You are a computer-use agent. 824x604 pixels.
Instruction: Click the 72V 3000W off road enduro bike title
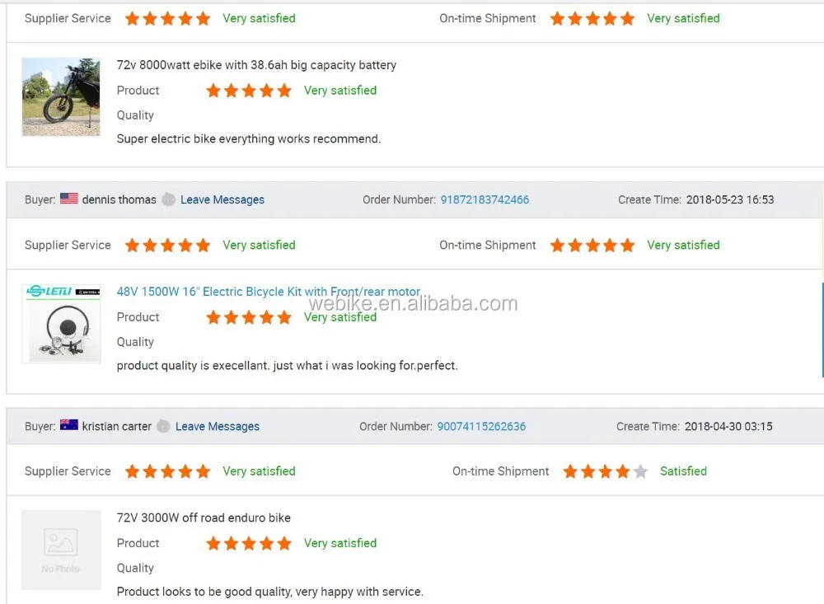204,517
